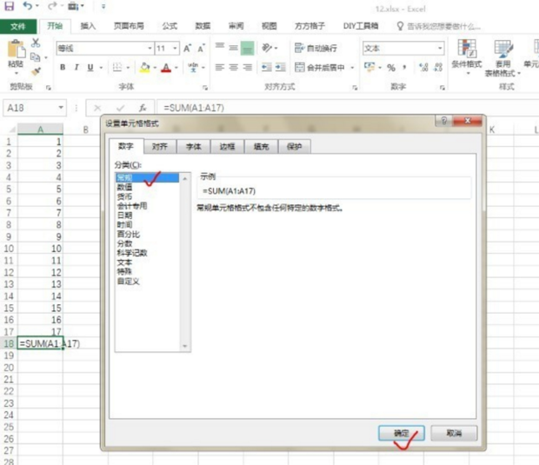Image resolution: width=539 pixels, height=465 pixels.
Task: Click the Decrease Font Size icon
Action: [201, 49]
